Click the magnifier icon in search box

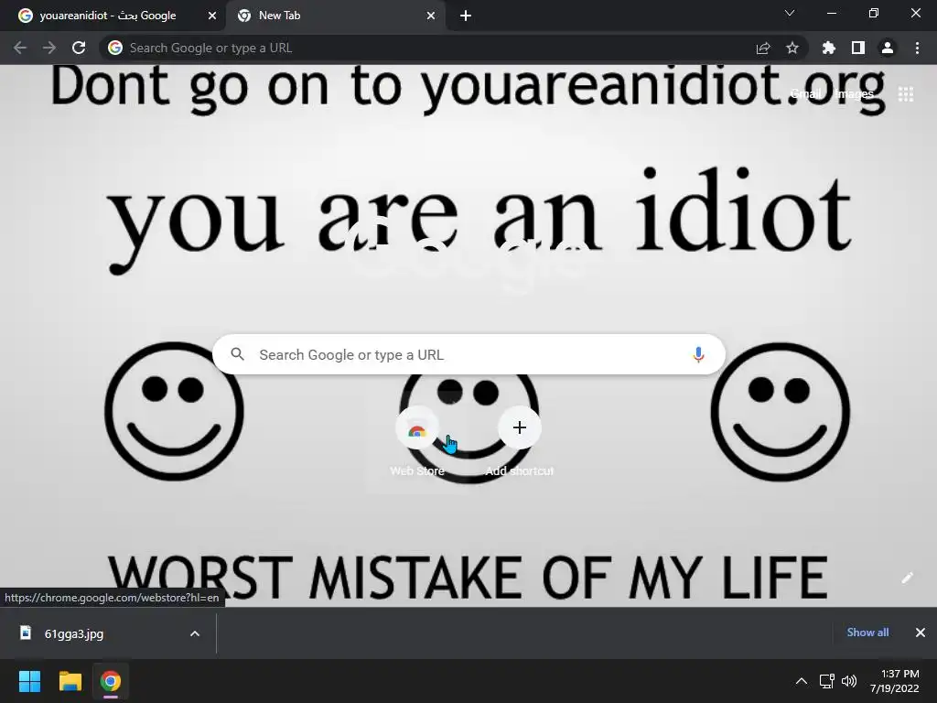coord(237,354)
